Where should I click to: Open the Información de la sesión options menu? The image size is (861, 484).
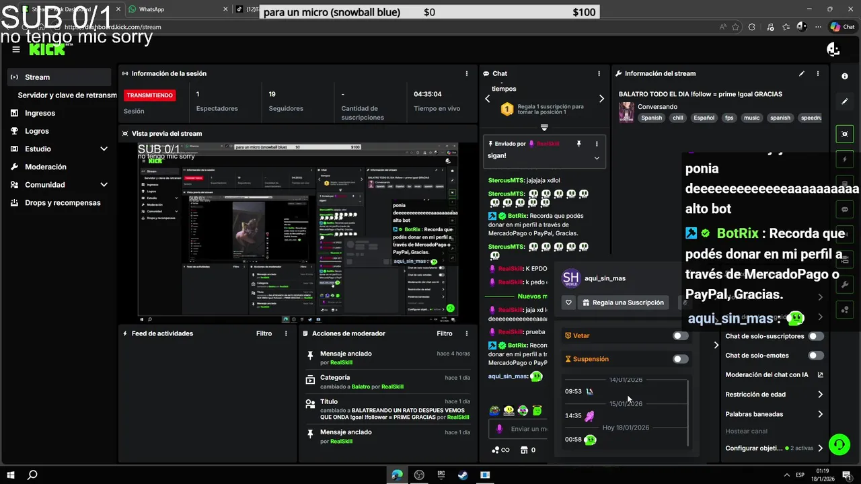[x=467, y=73]
